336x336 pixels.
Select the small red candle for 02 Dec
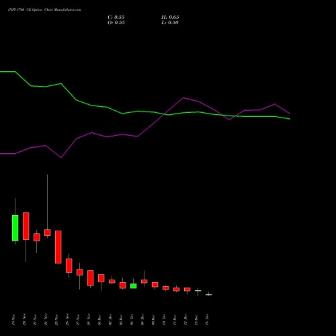(112, 282)
